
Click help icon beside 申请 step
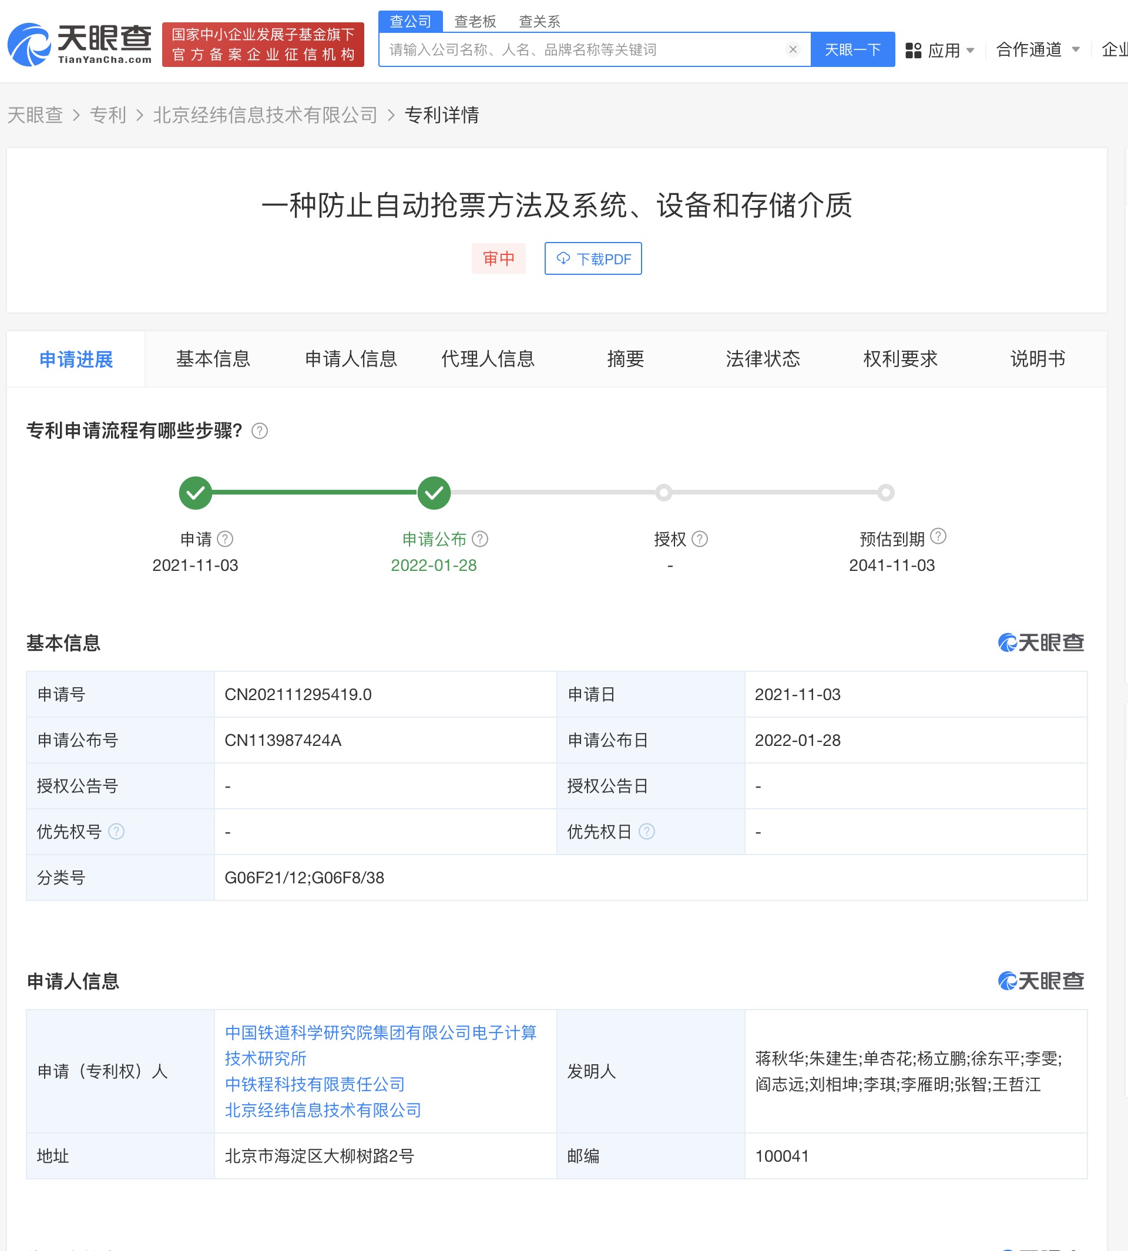tap(226, 539)
